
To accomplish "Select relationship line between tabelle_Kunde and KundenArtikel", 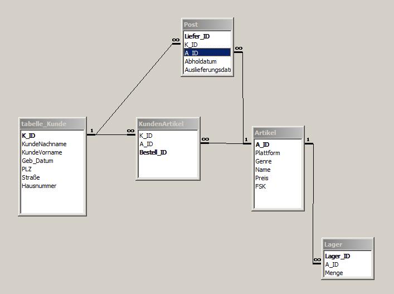I will tap(112, 135).
